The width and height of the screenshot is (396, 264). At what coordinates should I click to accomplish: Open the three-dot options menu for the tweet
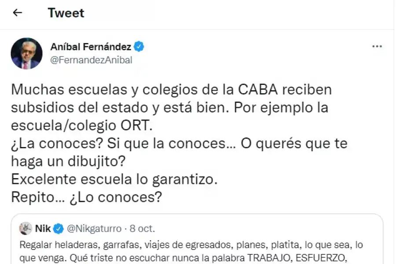click(x=376, y=45)
